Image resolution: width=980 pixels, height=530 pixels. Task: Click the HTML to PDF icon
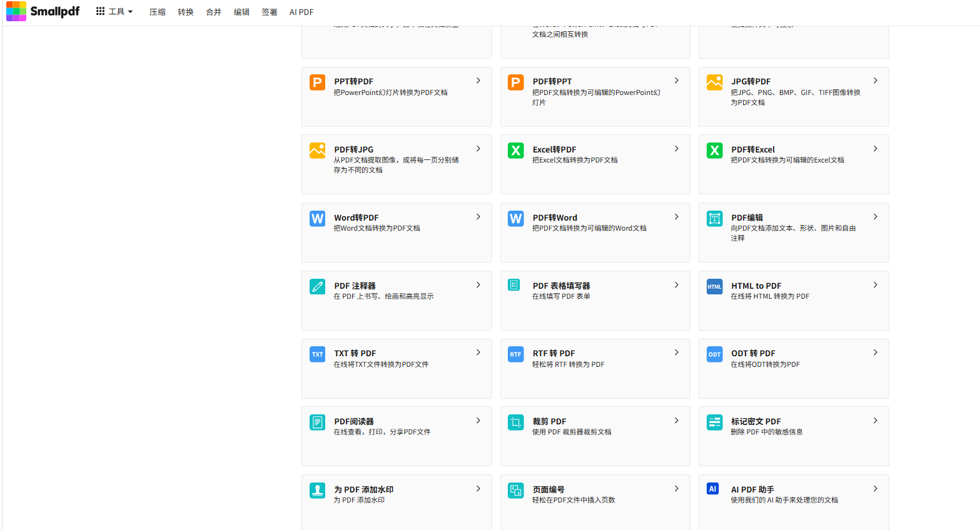pyautogui.click(x=715, y=287)
